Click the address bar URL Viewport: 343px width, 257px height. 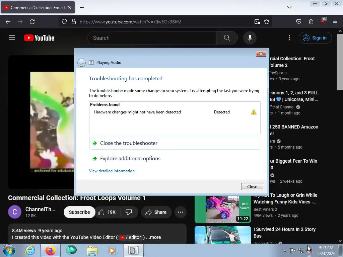point(130,22)
